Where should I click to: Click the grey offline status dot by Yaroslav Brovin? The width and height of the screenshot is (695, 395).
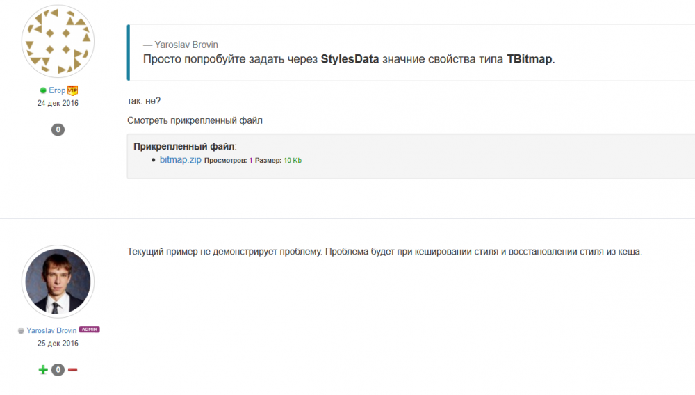point(21,331)
